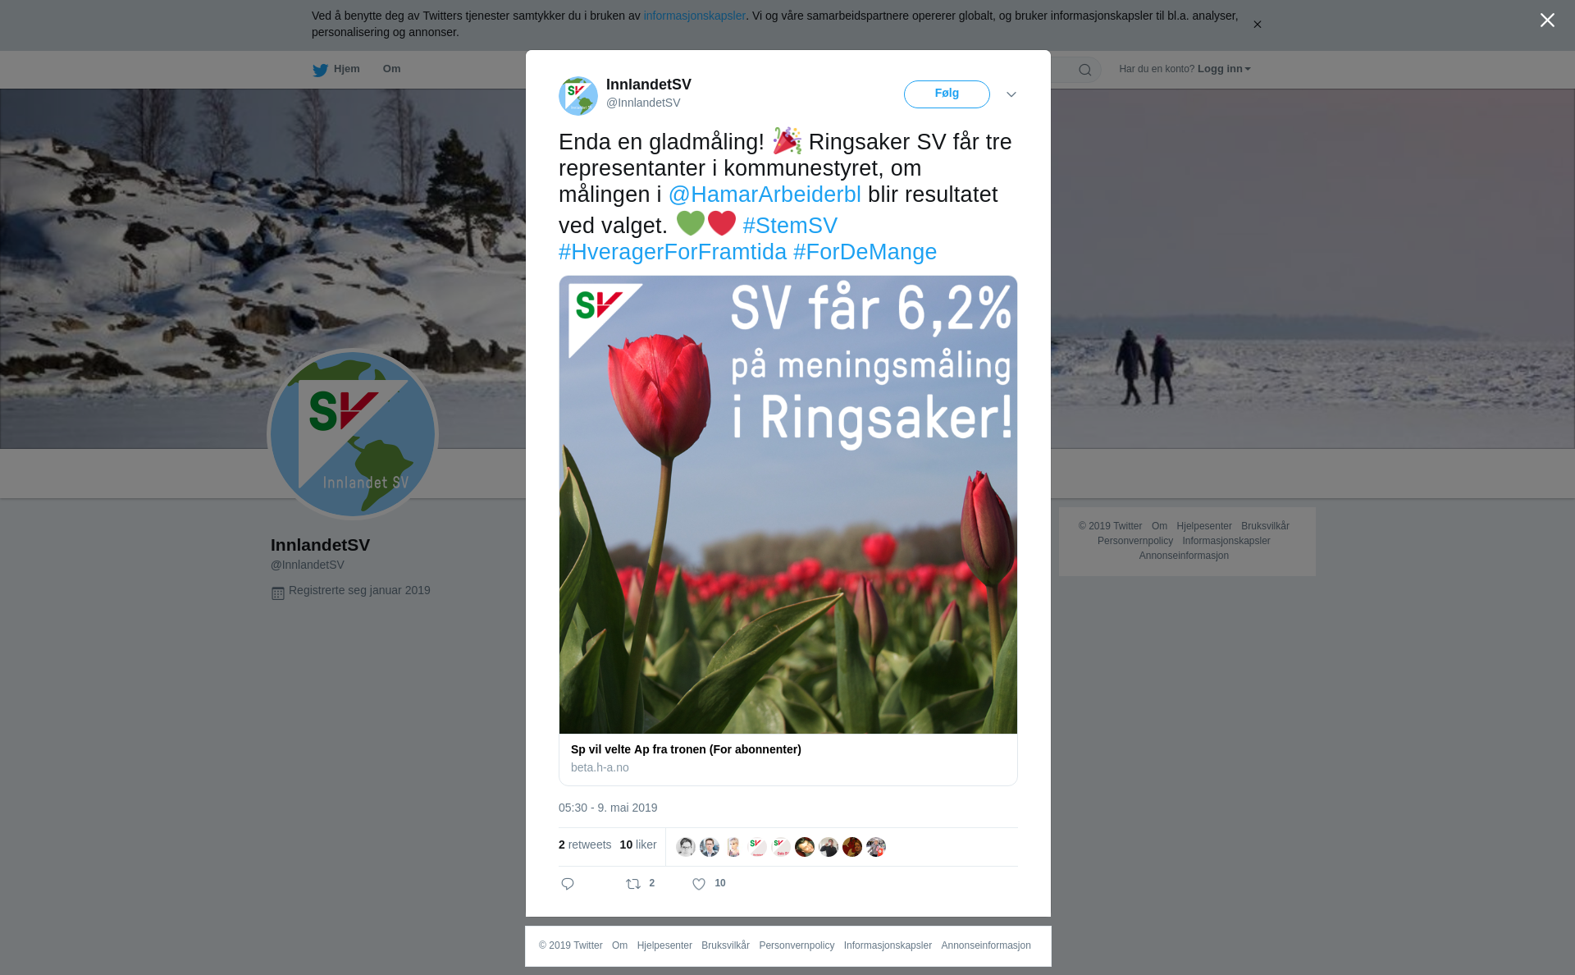Open the Logg inn dropdown
Screen dimensions: 1575x975
pos(1224,69)
